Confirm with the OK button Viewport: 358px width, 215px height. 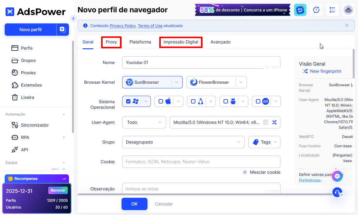tap(134, 204)
